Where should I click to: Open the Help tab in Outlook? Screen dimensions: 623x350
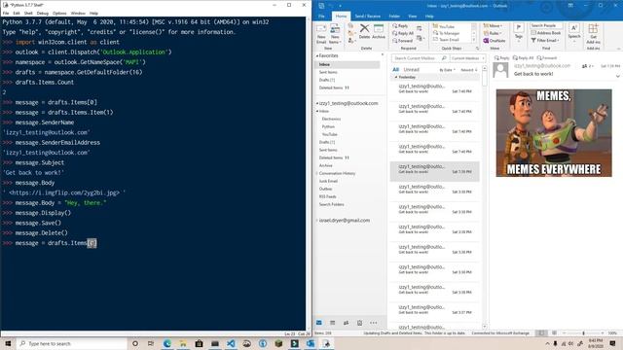(x=429, y=17)
